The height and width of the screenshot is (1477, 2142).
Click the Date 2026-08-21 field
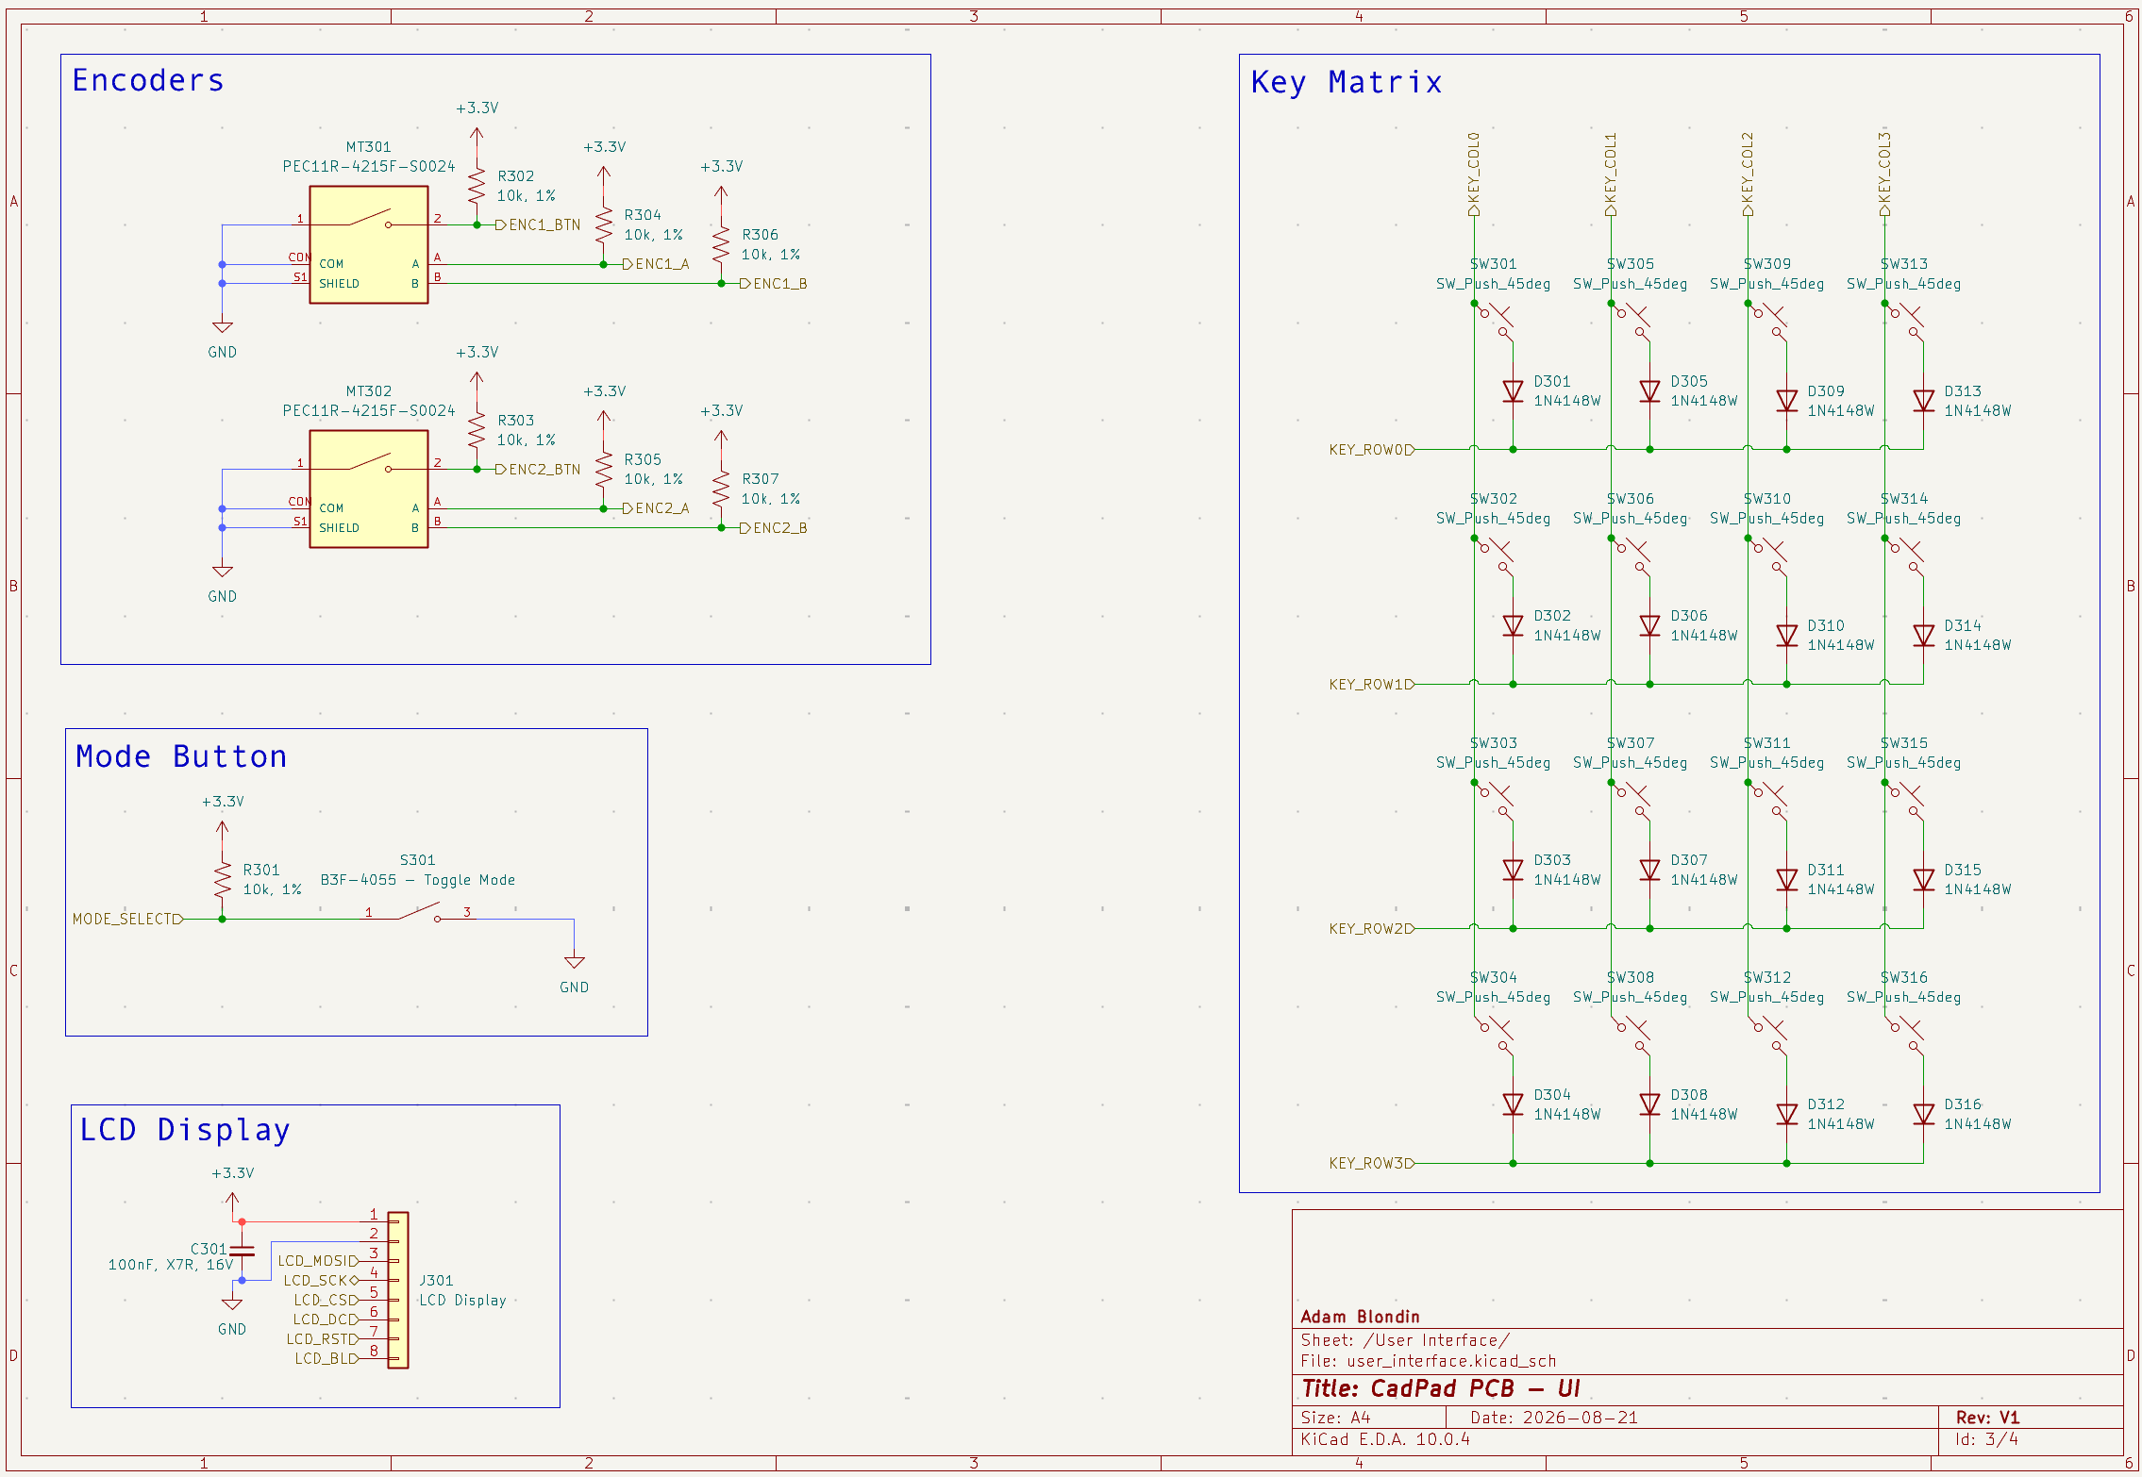click(x=1554, y=1418)
